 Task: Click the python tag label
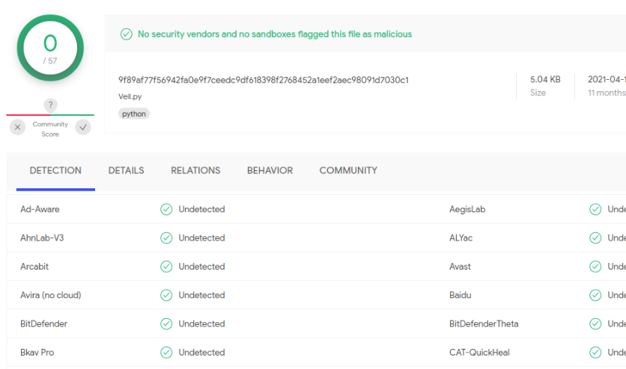134,114
